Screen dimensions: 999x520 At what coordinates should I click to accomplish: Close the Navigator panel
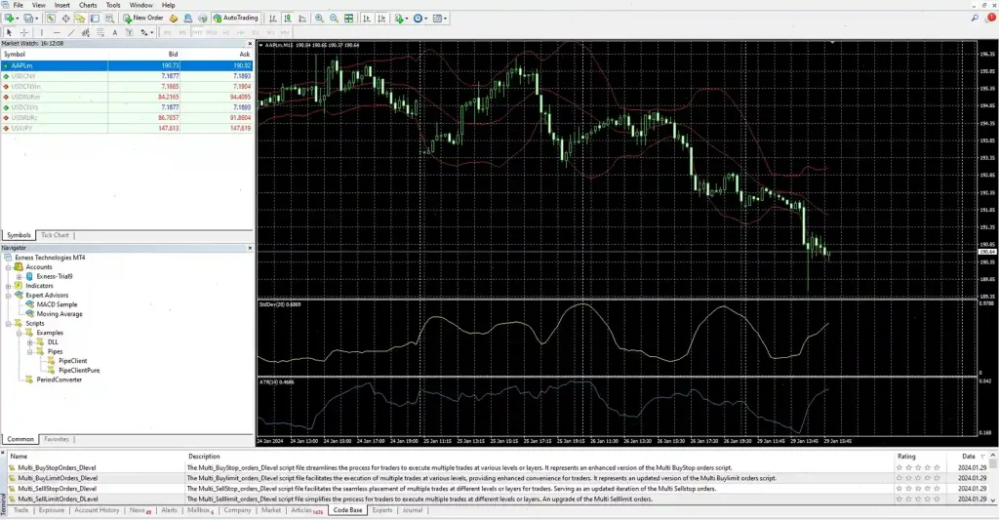(250, 248)
